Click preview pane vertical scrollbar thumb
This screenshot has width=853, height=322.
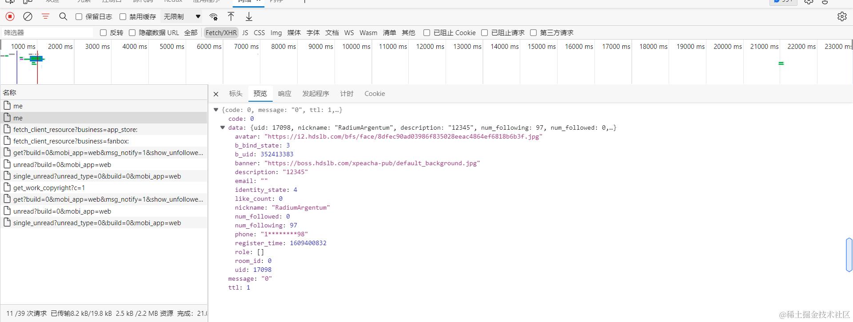coord(849,255)
